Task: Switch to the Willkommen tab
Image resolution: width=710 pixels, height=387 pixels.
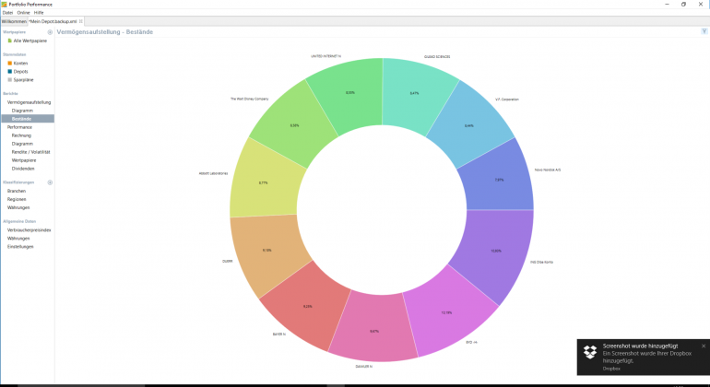Action: click(14, 21)
